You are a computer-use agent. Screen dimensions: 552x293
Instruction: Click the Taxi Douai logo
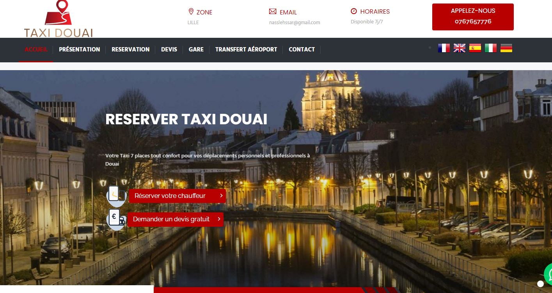click(x=59, y=19)
